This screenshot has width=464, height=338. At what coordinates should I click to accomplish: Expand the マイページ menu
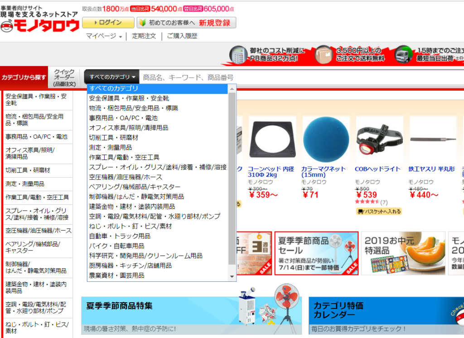point(104,36)
